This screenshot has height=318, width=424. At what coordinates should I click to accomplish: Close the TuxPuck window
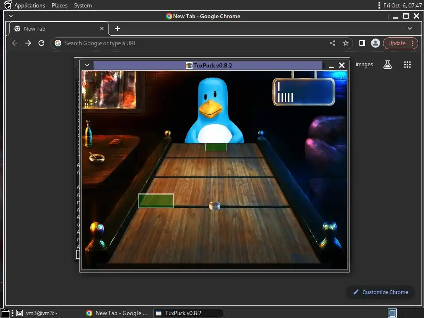(x=342, y=65)
